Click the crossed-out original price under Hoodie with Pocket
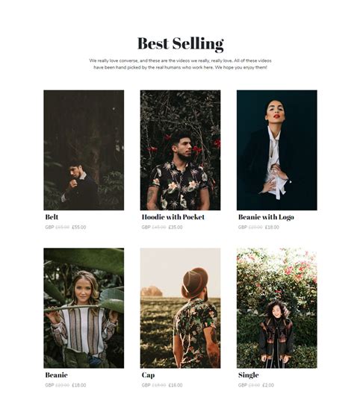The image size is (354, 409). point(159,227)
